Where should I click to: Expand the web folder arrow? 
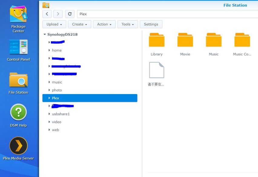point(49,130)
